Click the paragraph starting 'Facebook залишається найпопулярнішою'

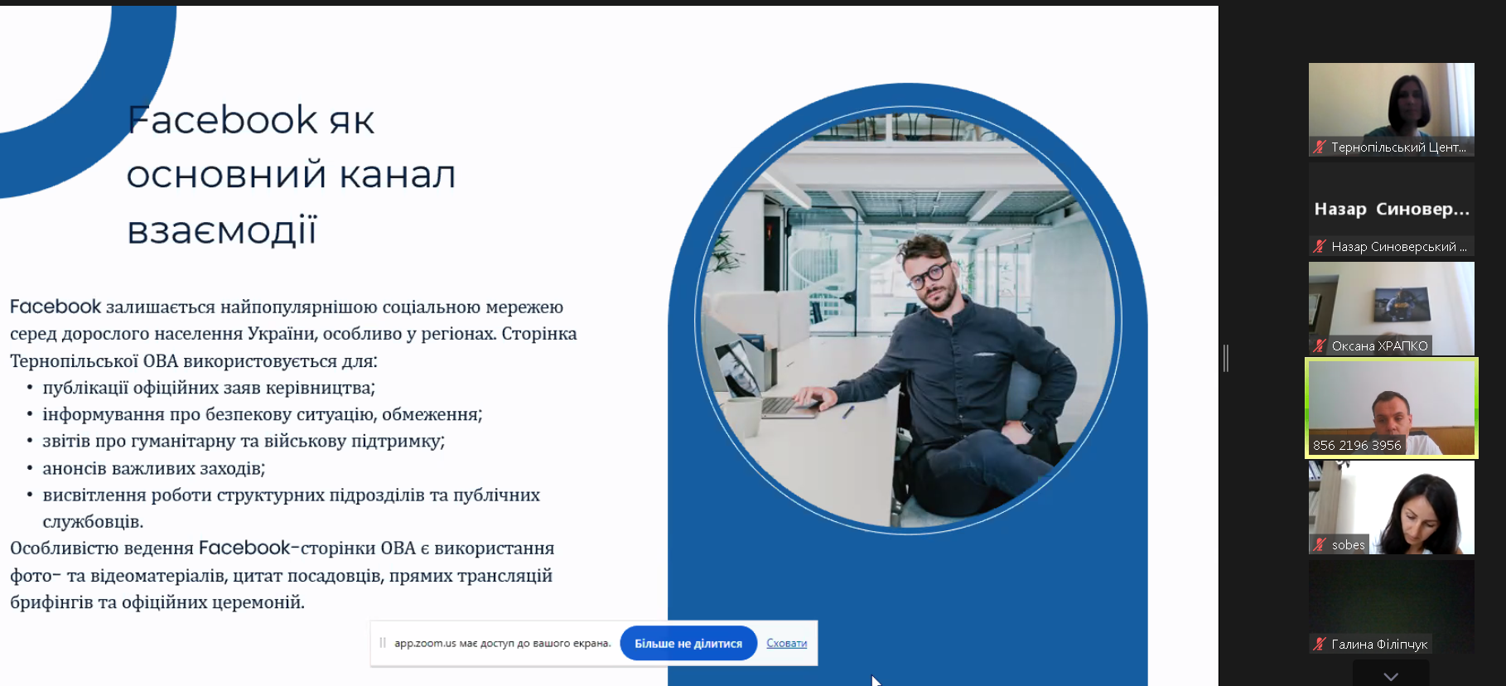click(293, 334)
